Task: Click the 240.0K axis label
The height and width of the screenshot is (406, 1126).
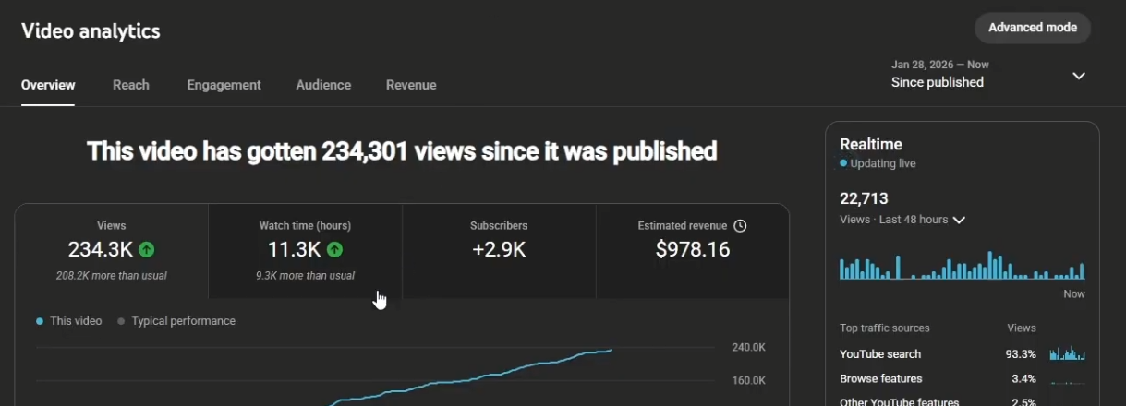Action: click(x=747, y=348)
